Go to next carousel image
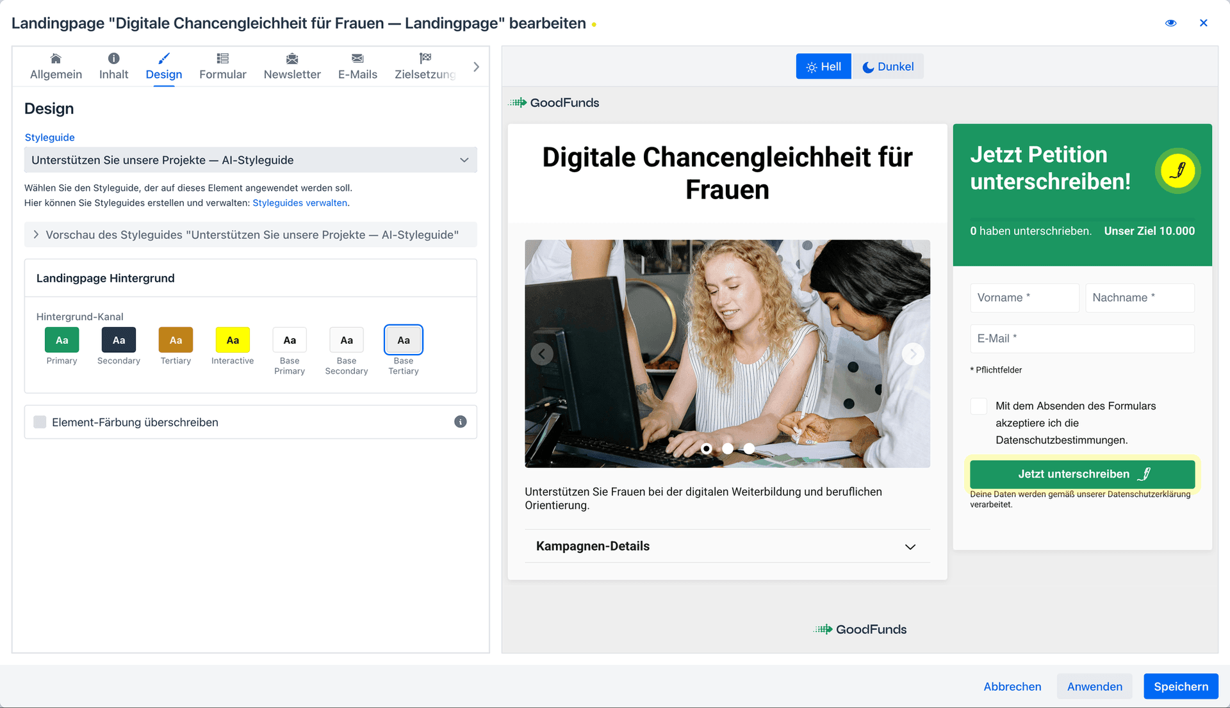Viewport: 1230px width, 708px height. [913, 353]
